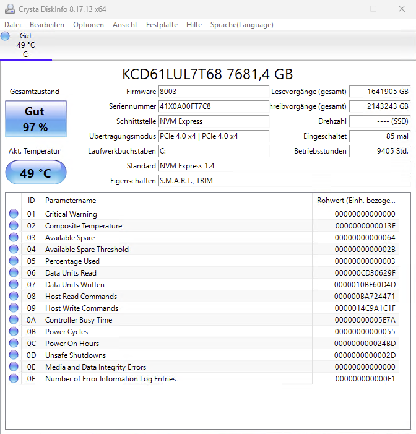Select the Critical Warning parameter name
Viewport: 416px width, 434px height.
(71, 214)
